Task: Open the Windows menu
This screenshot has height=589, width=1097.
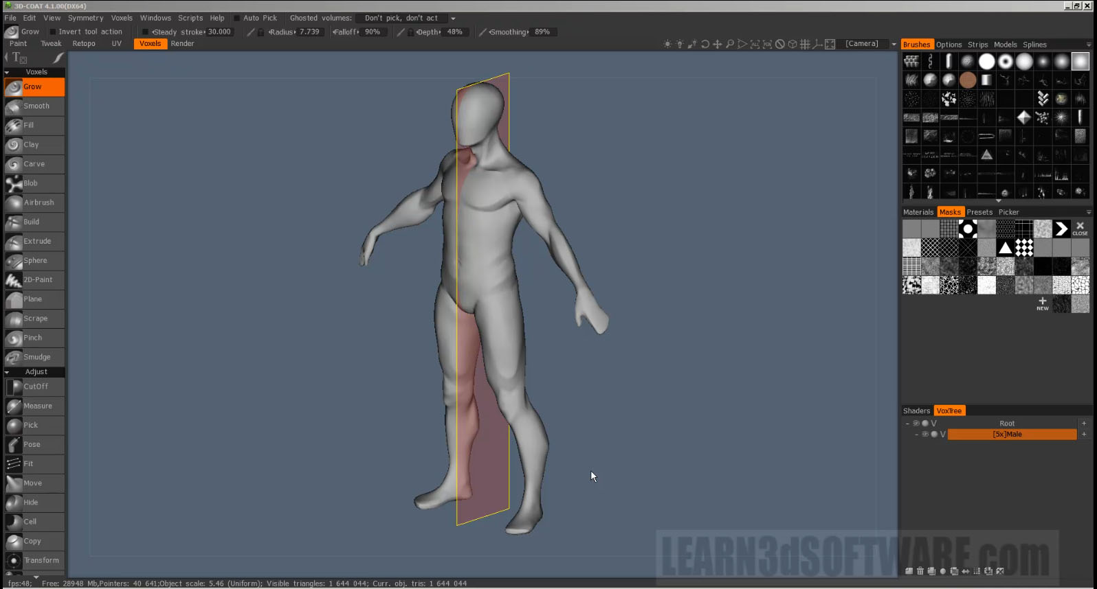Action: click(x=155, y=19)
